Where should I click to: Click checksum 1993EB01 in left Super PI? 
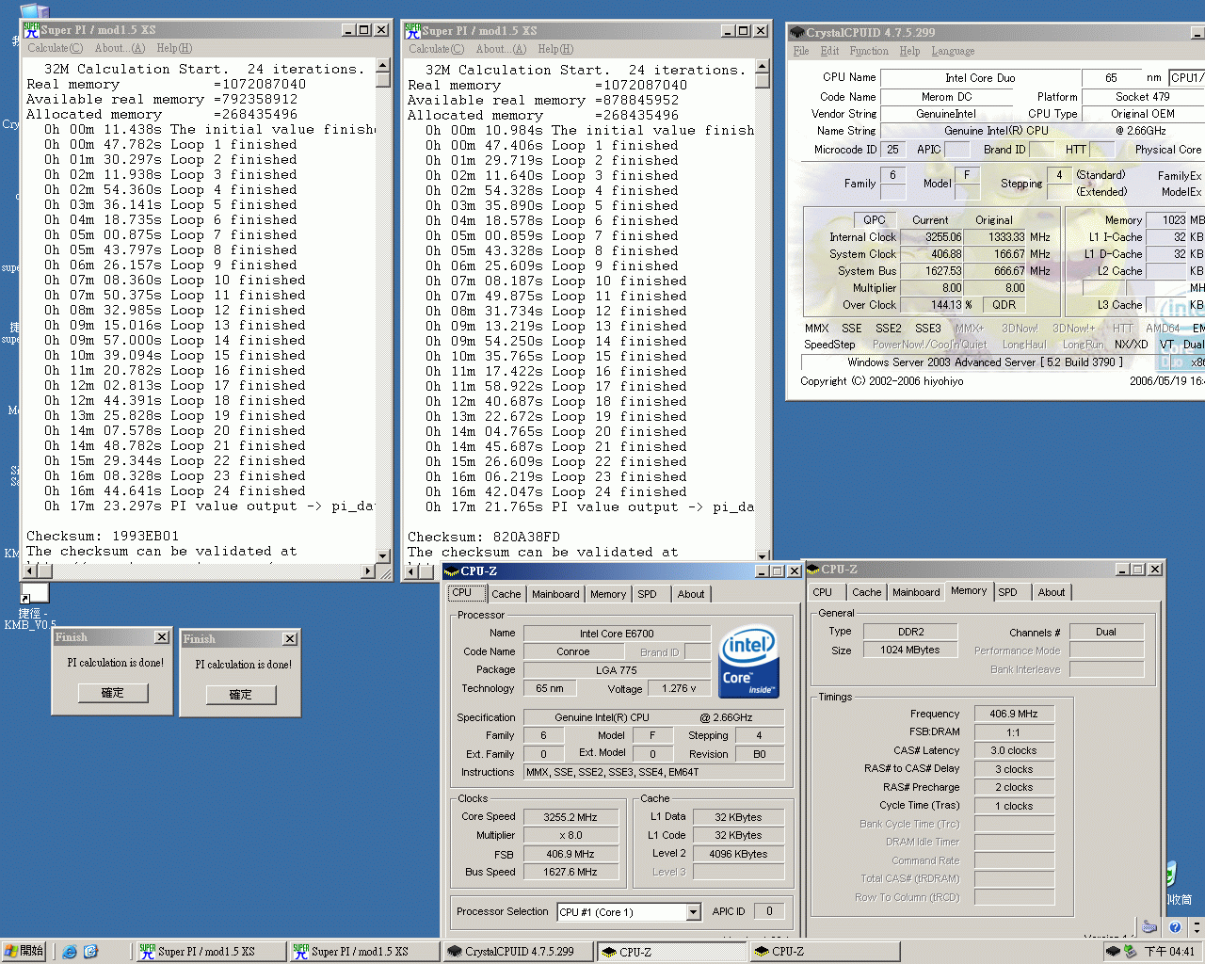(x=146, y=536)
